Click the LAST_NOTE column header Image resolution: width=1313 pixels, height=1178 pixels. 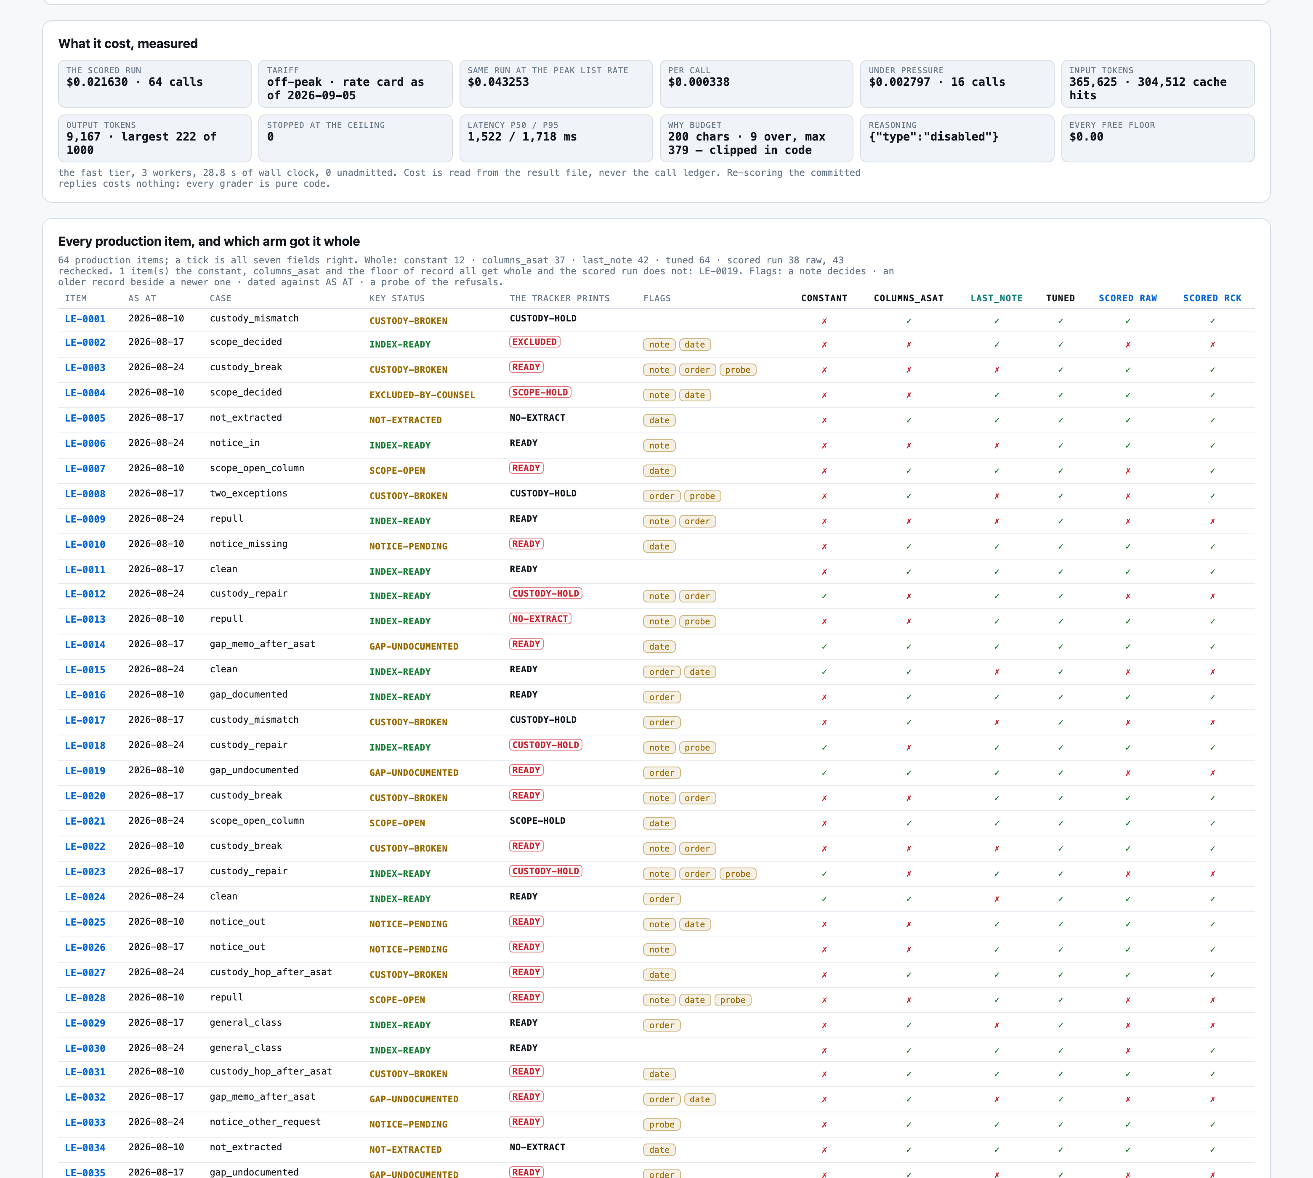coord(997,298)
